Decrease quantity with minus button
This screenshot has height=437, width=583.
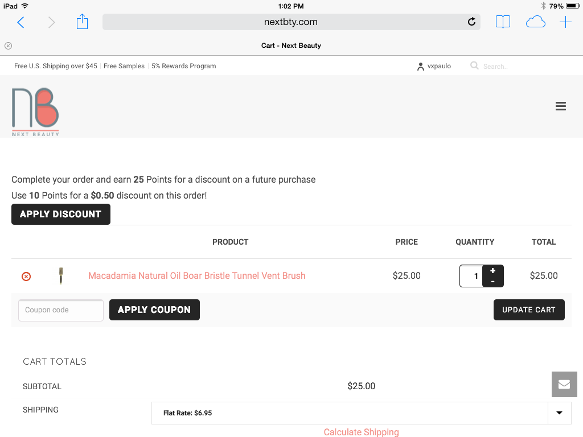pos(492,282)
